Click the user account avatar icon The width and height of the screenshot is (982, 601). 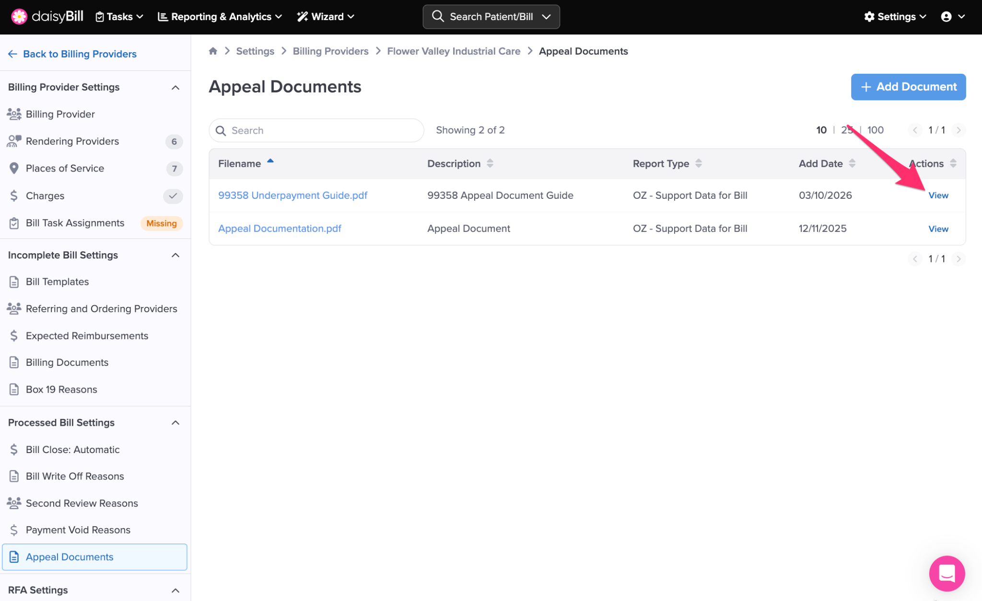946,17
